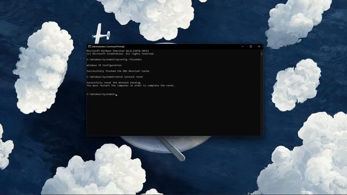
Task: Click the last C:\Windows\System32 prompt line
Action: click(102, 94)
